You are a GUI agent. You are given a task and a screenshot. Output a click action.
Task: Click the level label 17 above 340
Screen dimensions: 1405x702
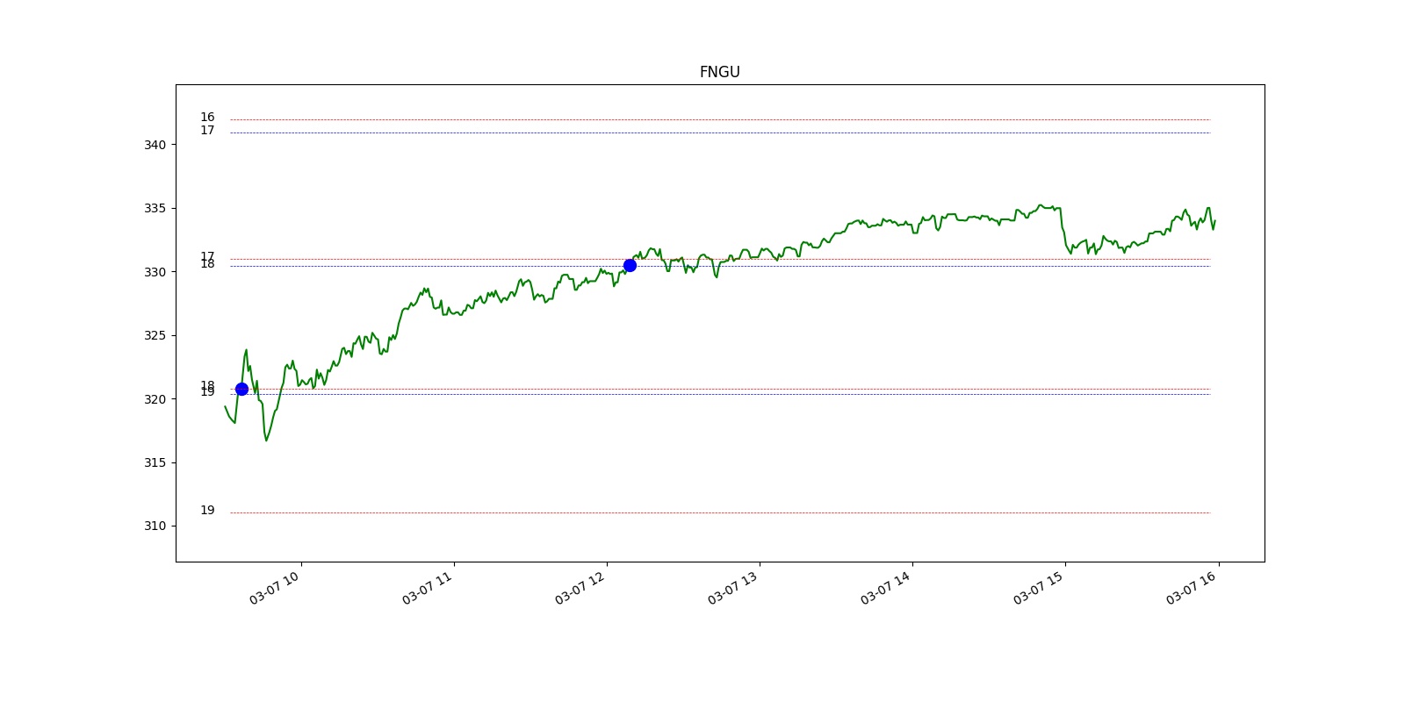pyautogui.click(x=207, y=130)
